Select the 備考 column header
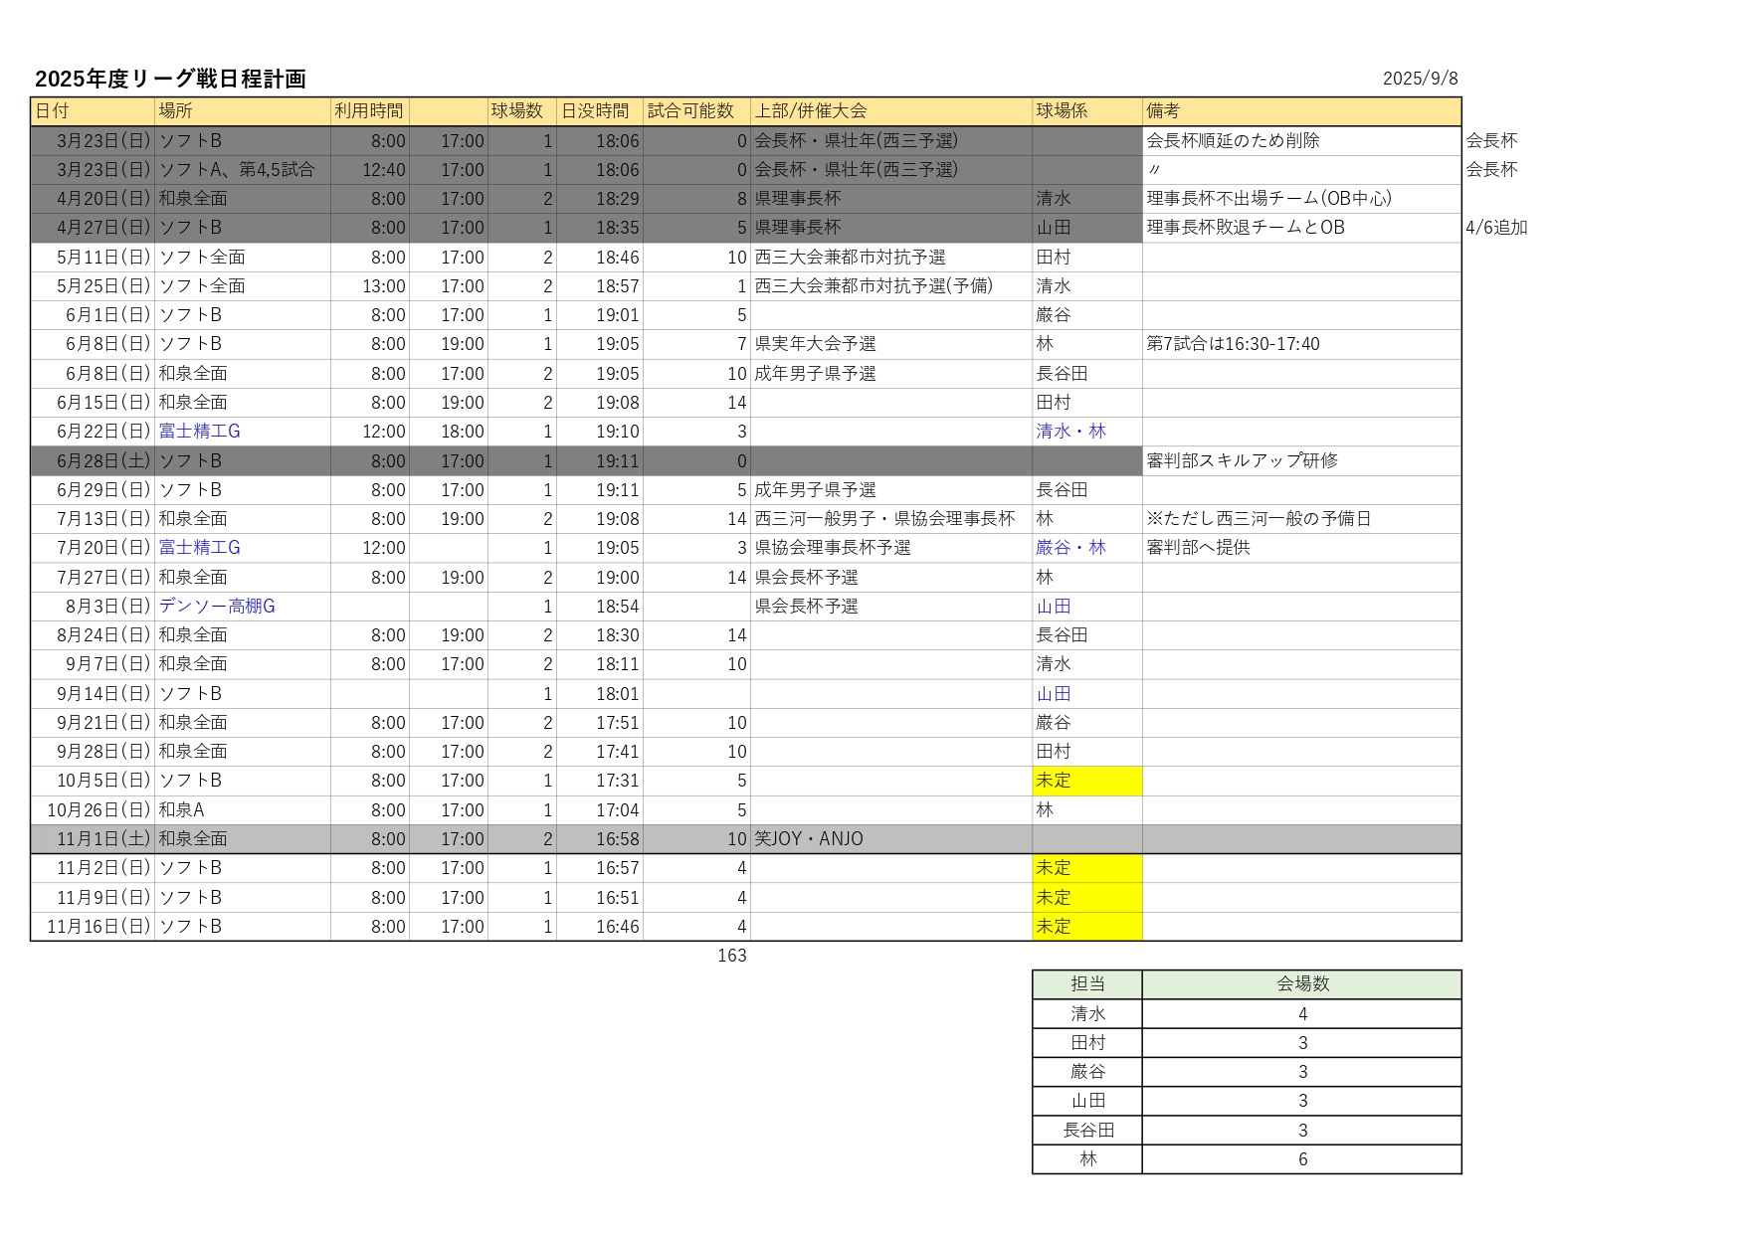The image size is (1746, 1234). pos(1302,111)
